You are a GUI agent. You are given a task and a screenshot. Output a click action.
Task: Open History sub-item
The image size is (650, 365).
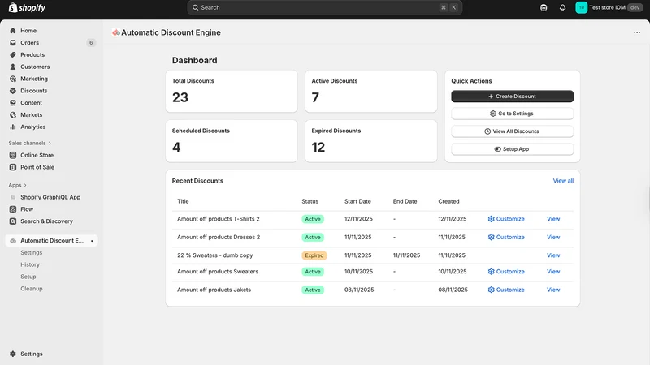pyautogui.click(x=30, y=264)
